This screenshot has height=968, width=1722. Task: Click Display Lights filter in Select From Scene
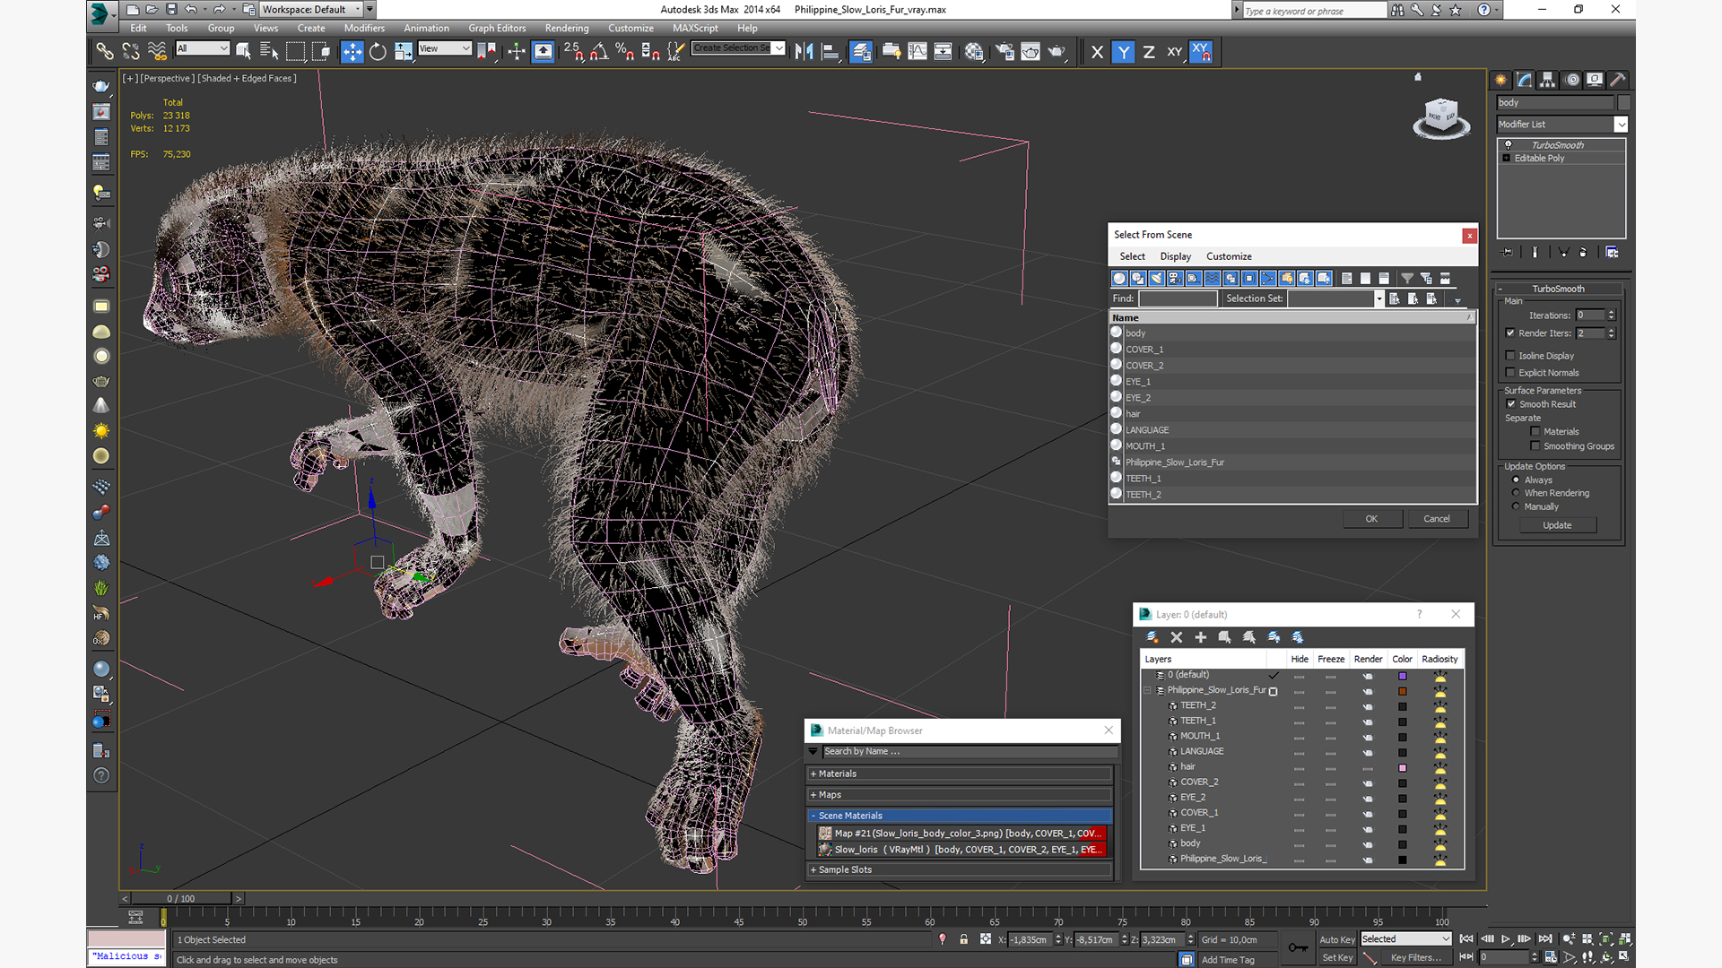(x=1157, y=279)
